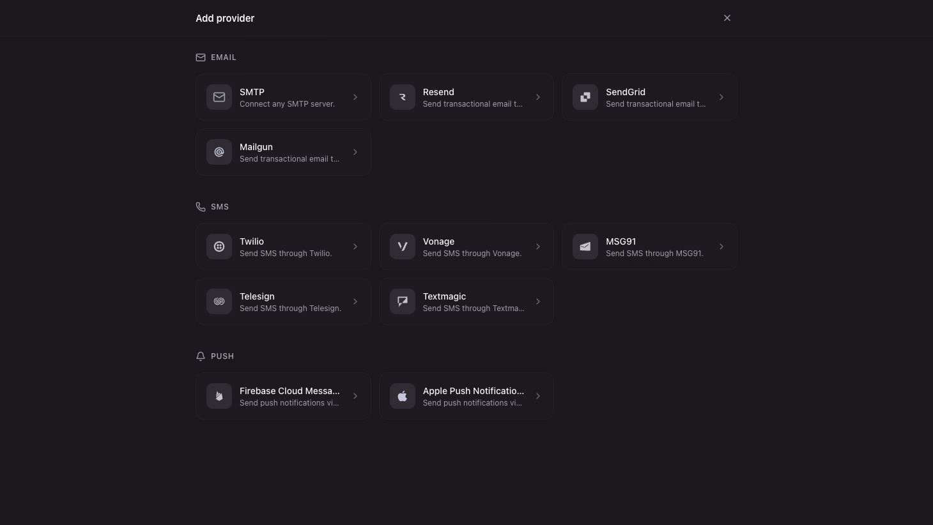Click the SMS section heading
This screenshot has height=525, width=933.
click(x=220, y=207)
